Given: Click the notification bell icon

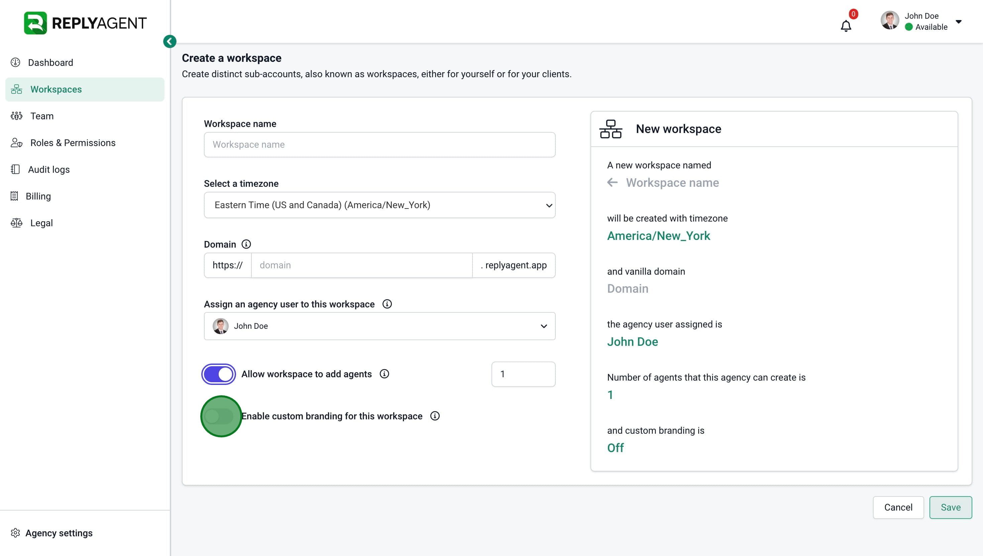Looking at the screenshot, I should (x=846, y=26).
